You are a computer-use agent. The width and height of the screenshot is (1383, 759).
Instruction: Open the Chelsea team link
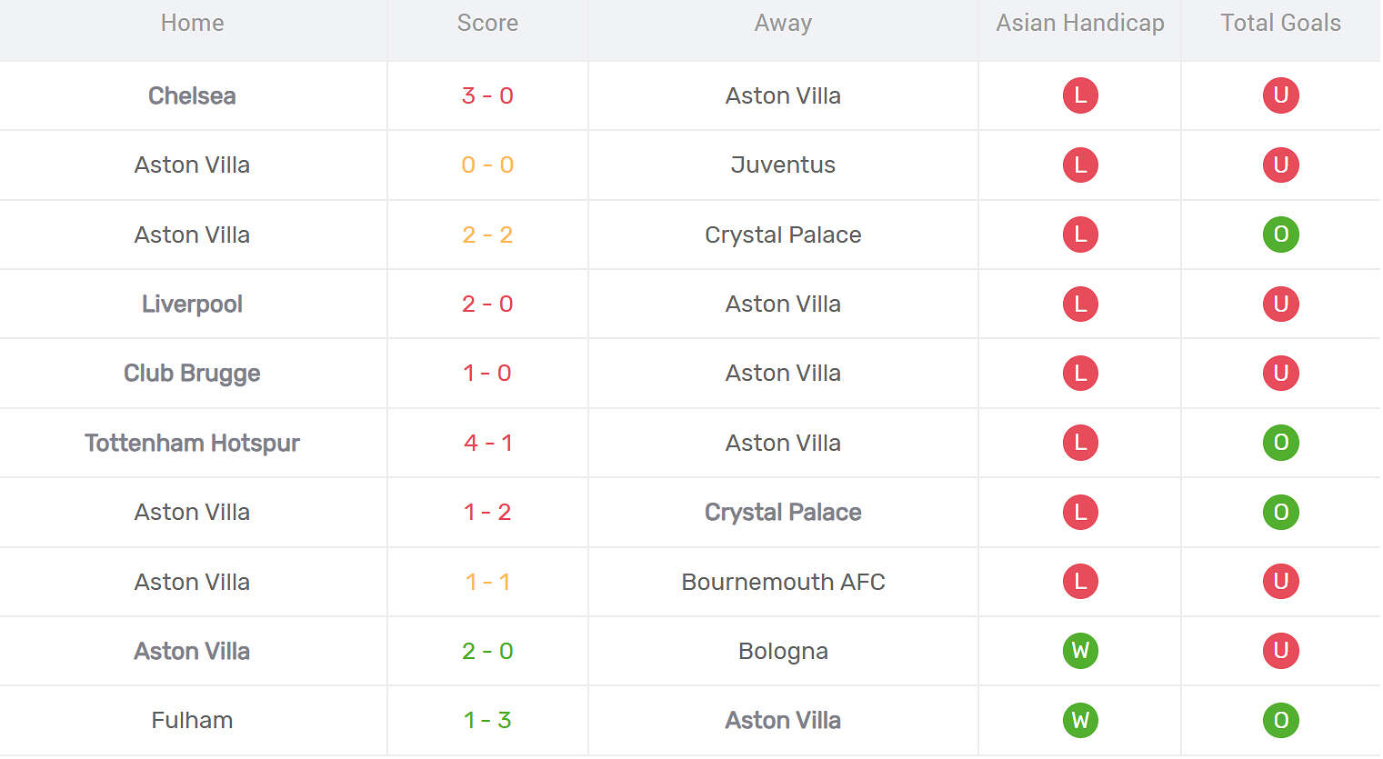(192, 95)
